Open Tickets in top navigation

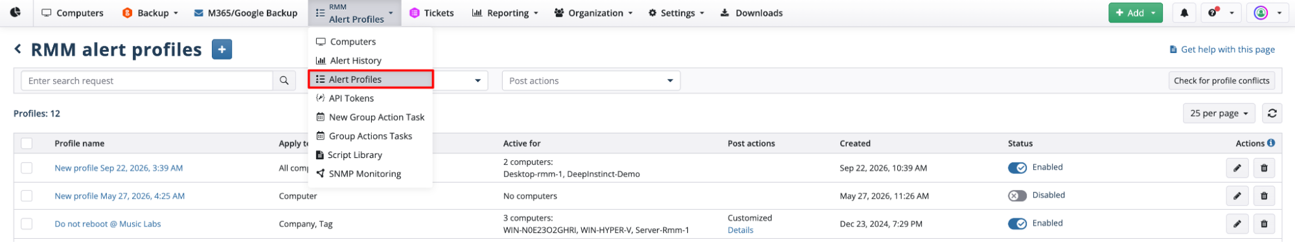tap(432, 13)
